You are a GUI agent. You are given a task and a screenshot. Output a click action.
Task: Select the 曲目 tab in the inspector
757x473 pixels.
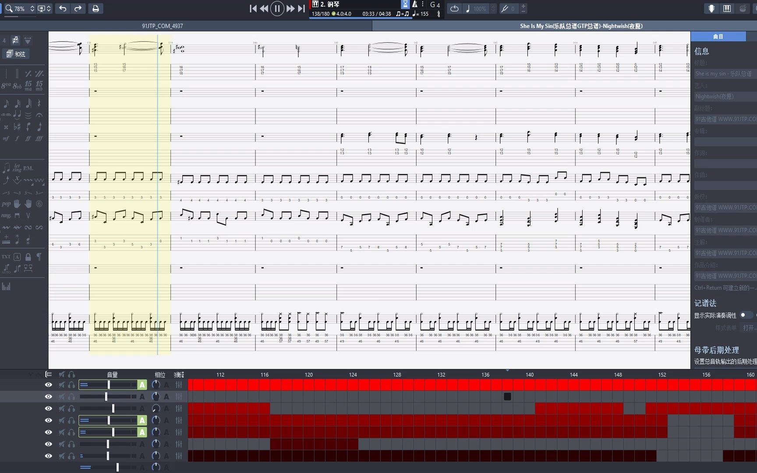pyautogui.click(x=718, y=36)
